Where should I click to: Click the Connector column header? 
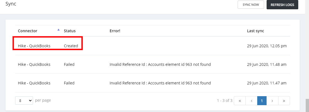coord(28,31)
